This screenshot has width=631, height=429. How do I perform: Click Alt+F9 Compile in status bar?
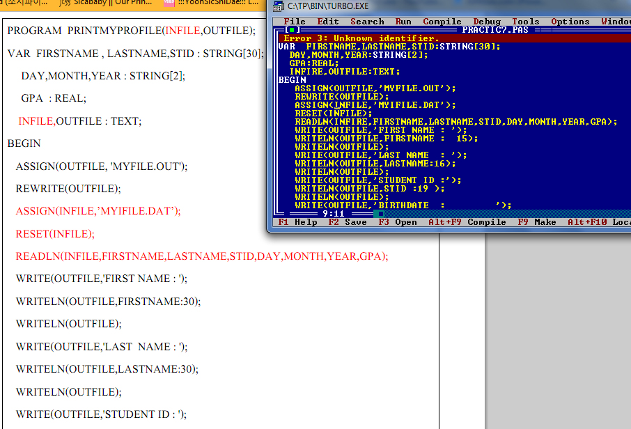click(467, 222)
